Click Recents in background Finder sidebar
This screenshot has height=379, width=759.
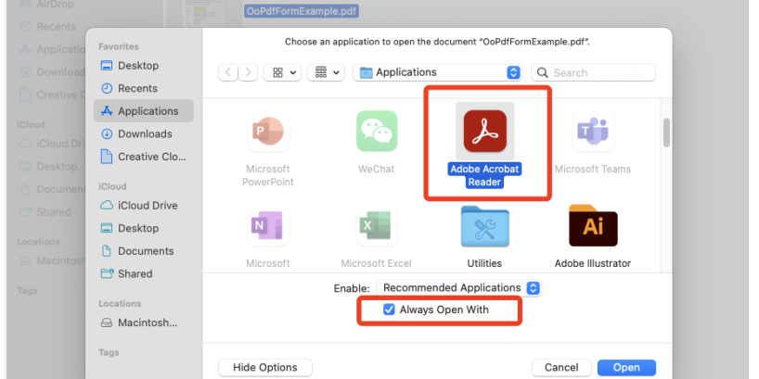pyautogui.click(x=57, y=27)
